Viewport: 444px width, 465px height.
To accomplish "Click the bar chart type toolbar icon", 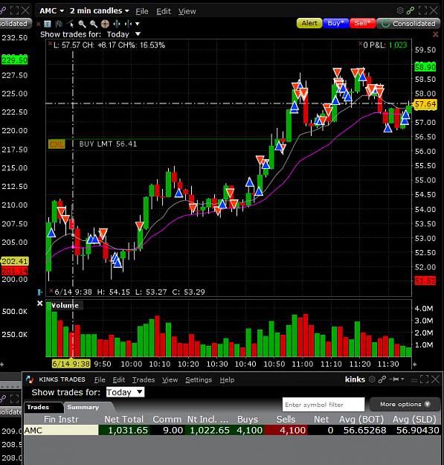I will [x=59, y=24].
